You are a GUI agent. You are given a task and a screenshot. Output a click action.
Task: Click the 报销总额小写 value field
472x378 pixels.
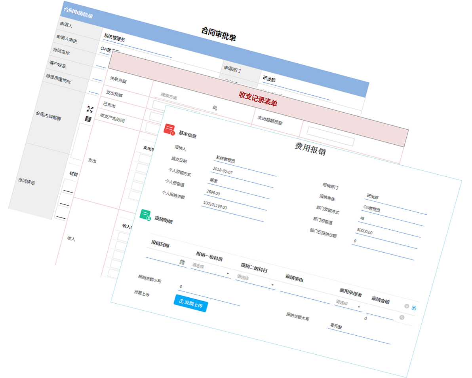click(209, 294)
